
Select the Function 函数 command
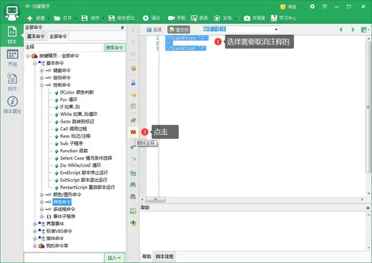pyautogui.click(x=74, y=151)
